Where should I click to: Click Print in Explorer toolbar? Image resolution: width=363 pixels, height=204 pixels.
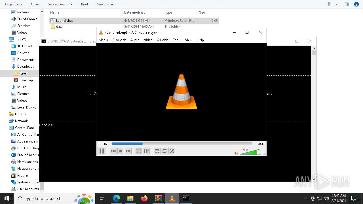click(85, 4)
